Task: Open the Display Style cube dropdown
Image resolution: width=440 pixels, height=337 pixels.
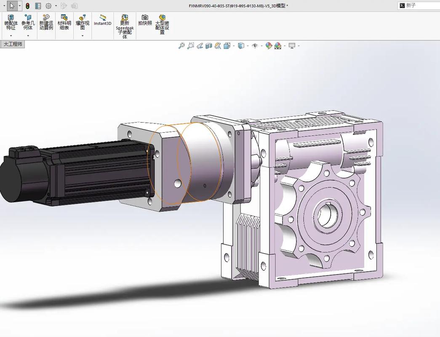Action: 241,46
